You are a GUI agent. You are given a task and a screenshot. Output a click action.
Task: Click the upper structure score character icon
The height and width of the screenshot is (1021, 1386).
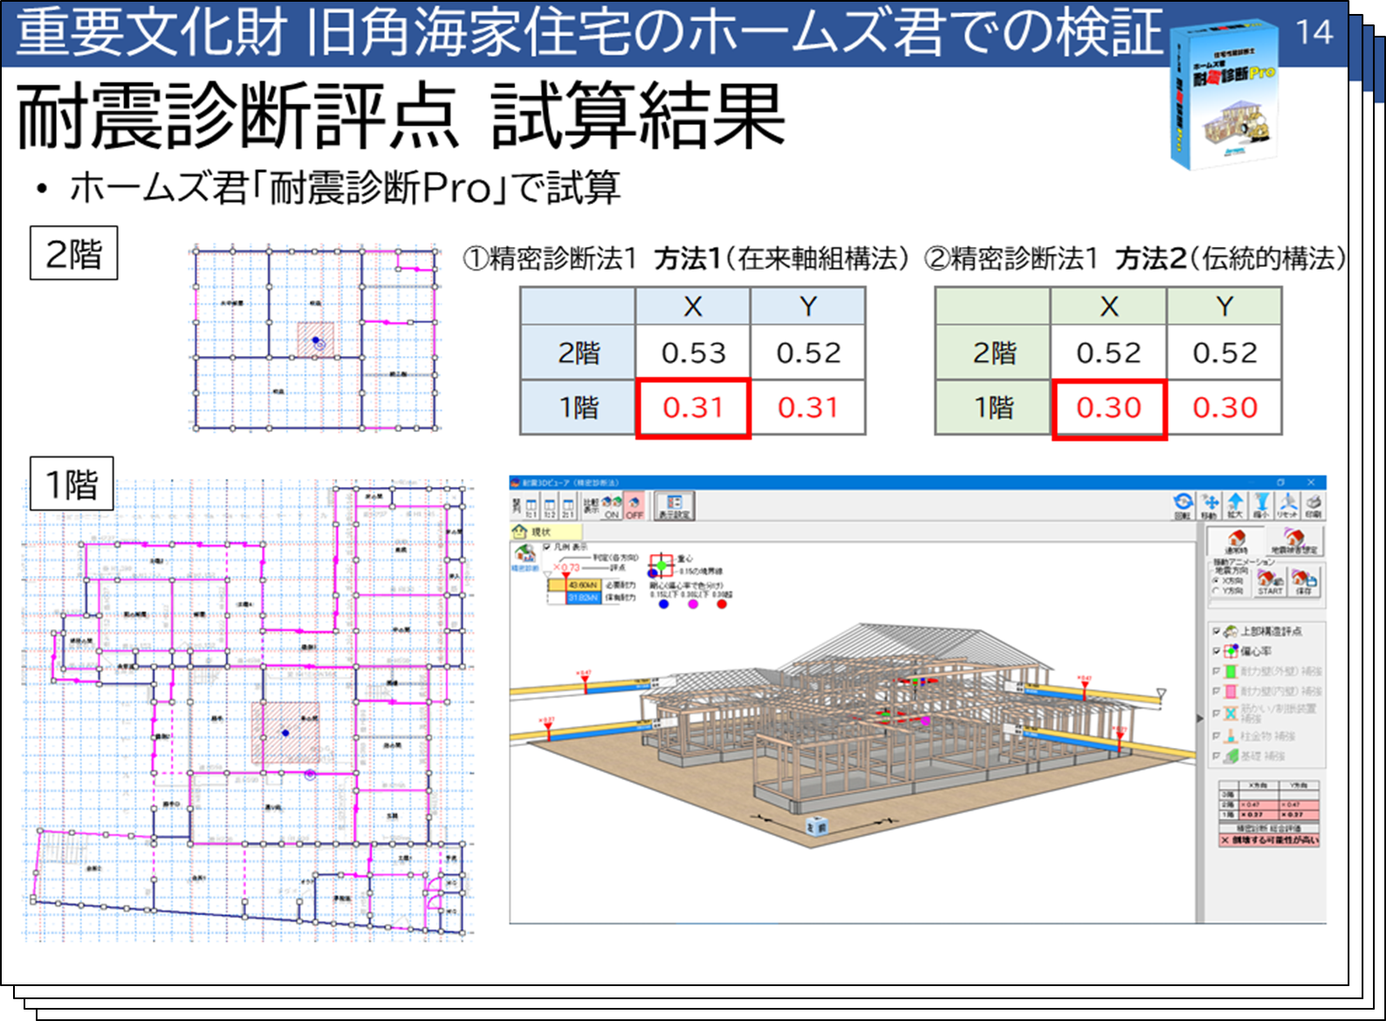tap(1231, 631)
